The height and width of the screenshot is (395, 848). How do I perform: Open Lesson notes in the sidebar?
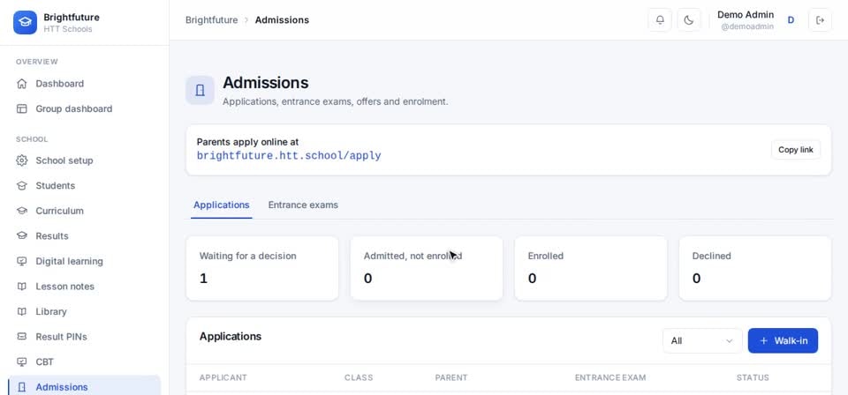85,286
